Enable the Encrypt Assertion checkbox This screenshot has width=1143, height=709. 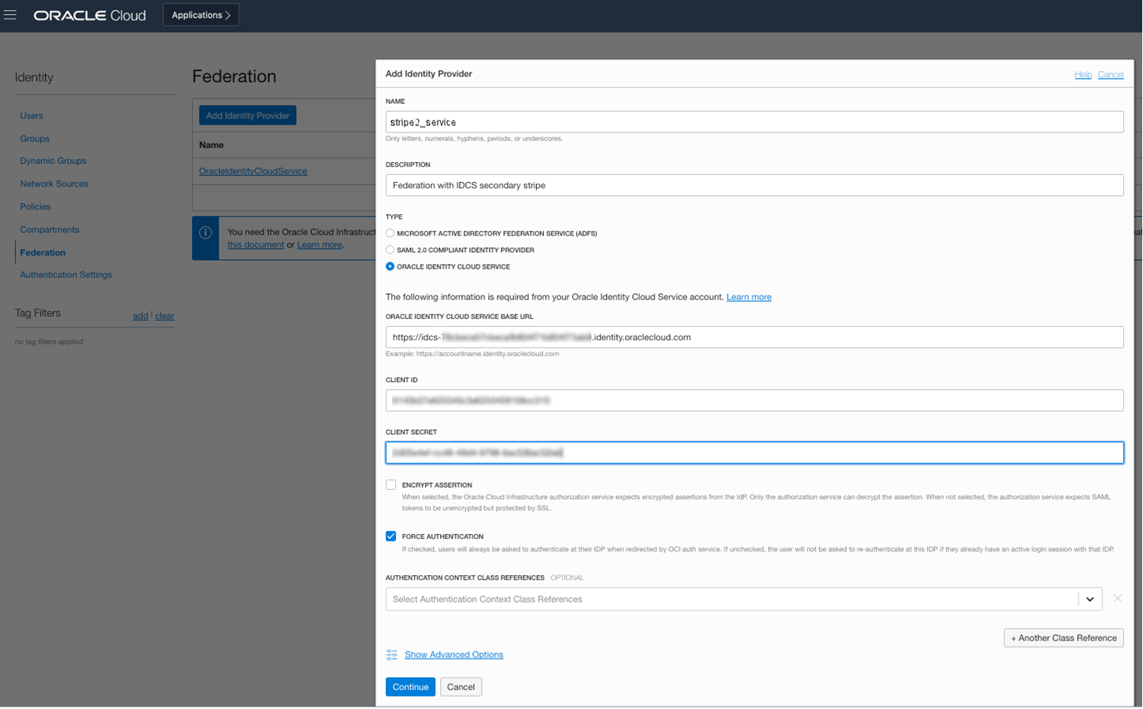[x=390, y=485]
